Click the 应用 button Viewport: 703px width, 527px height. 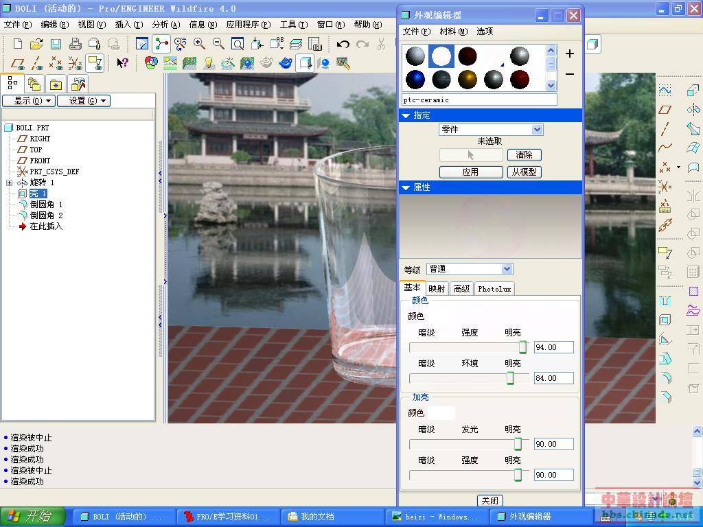click(470, 172)
